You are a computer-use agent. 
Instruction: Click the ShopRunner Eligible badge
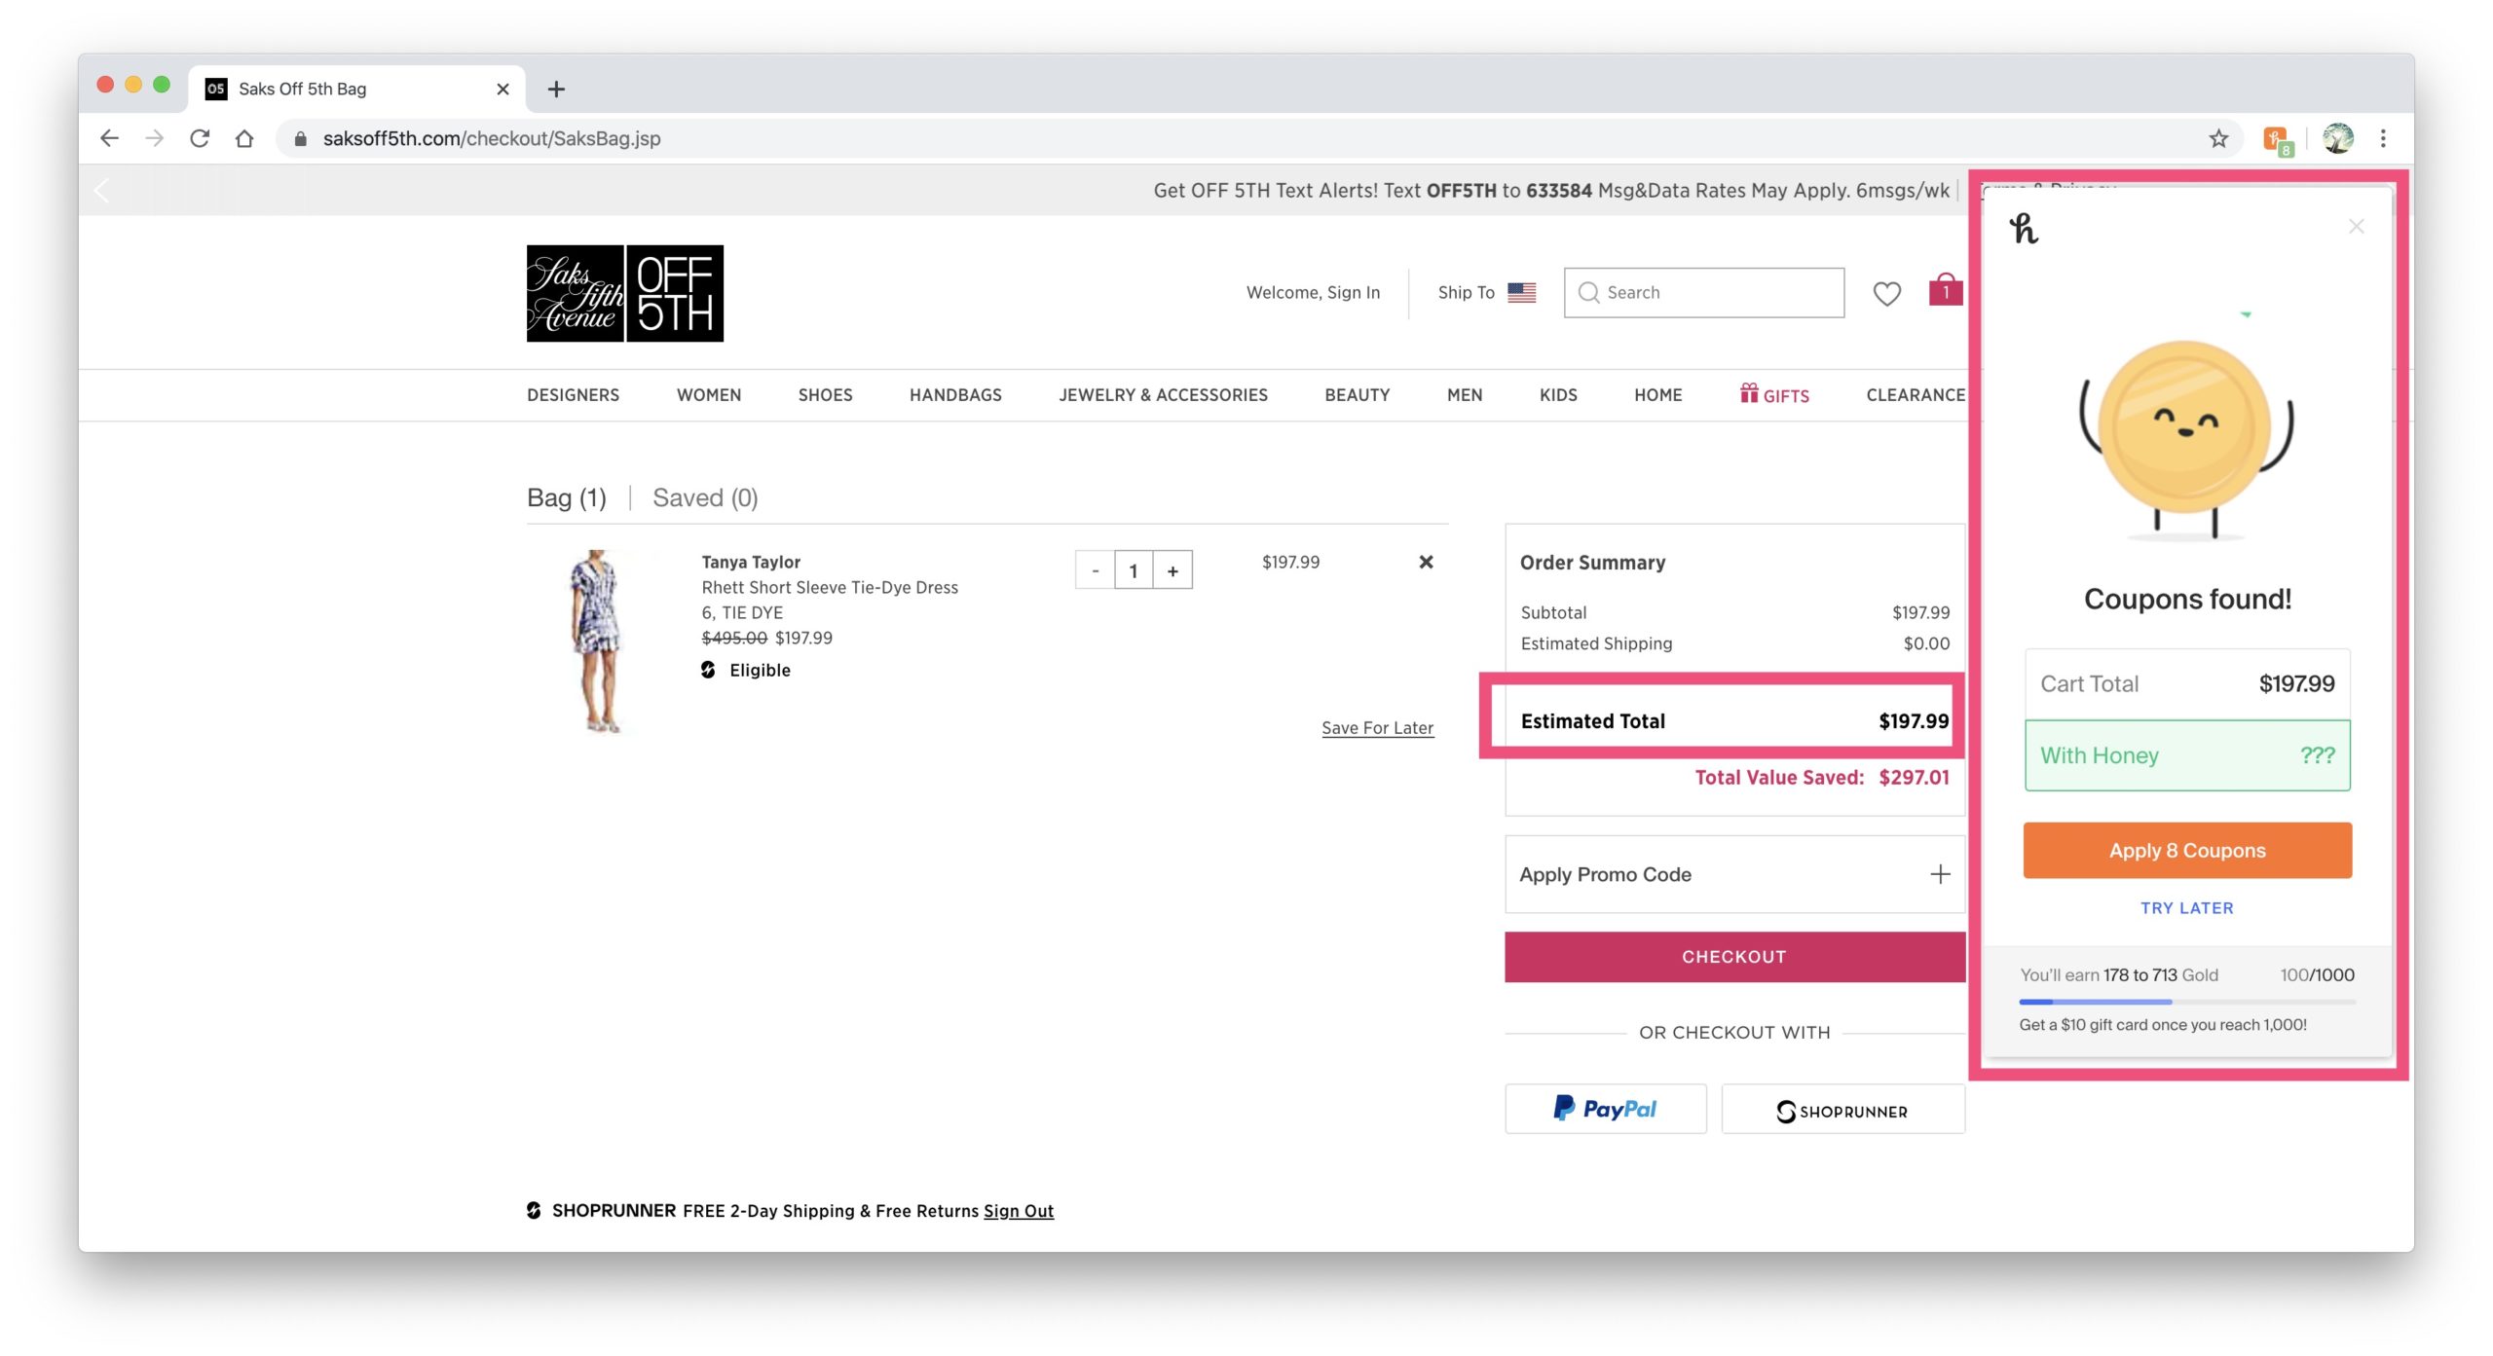pos(746,670)
